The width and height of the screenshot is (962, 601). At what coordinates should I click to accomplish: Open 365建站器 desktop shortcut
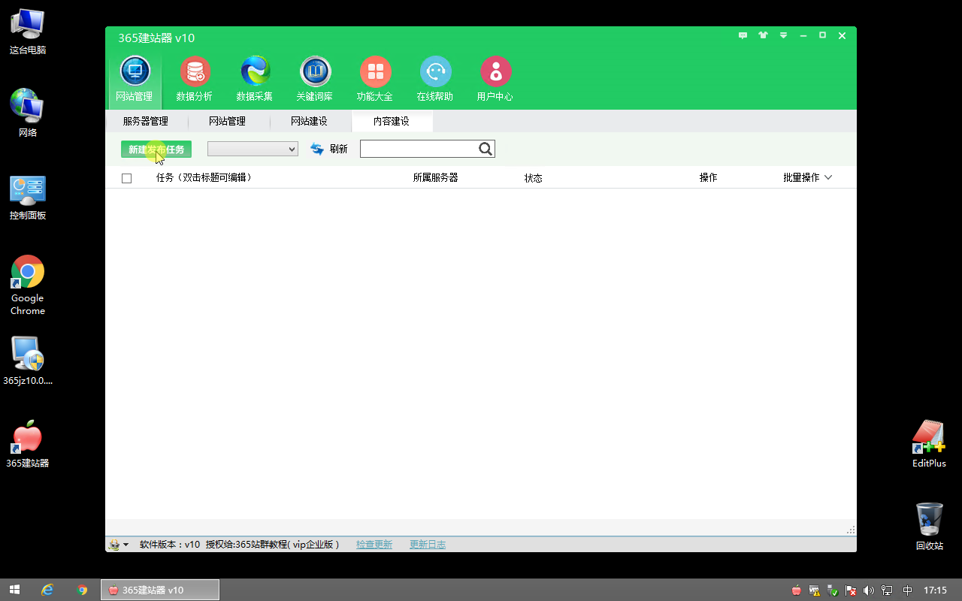point(28,444)
